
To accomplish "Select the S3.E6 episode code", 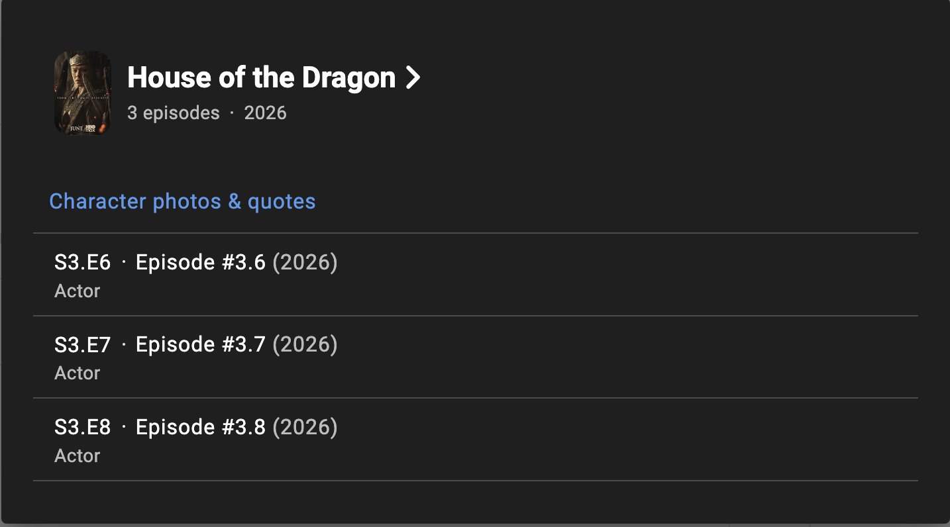I will 82,263.
